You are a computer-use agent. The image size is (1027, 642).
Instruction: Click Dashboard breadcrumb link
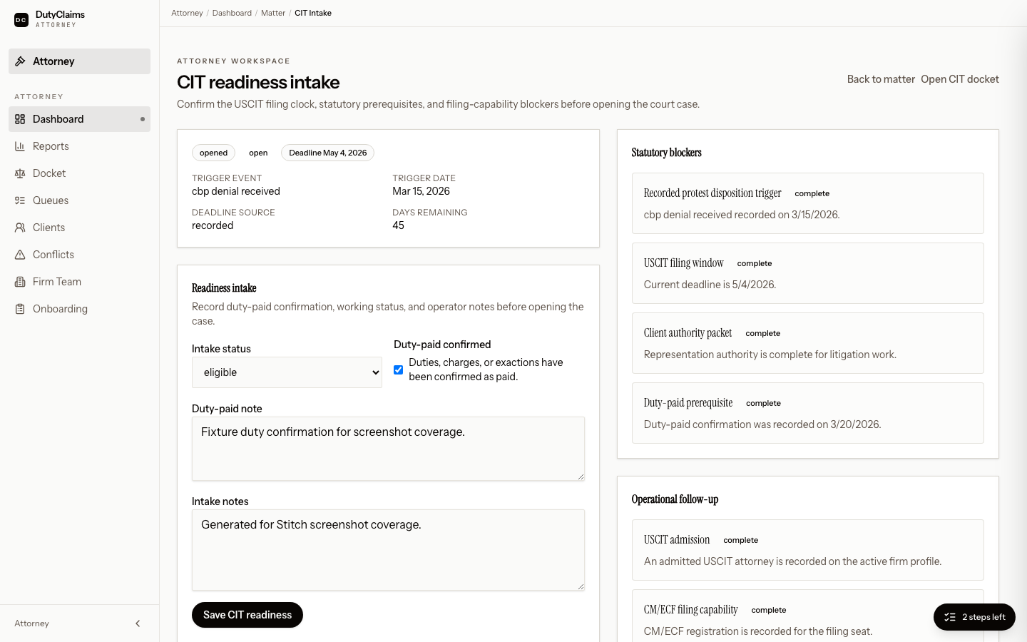point(232,13)
